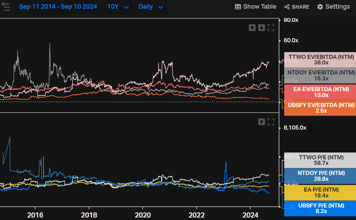The width and height of the screenshot is (356, 220).
Task: Click the yellow EA P/E legend swatch
Action: [x=320, y=192]
